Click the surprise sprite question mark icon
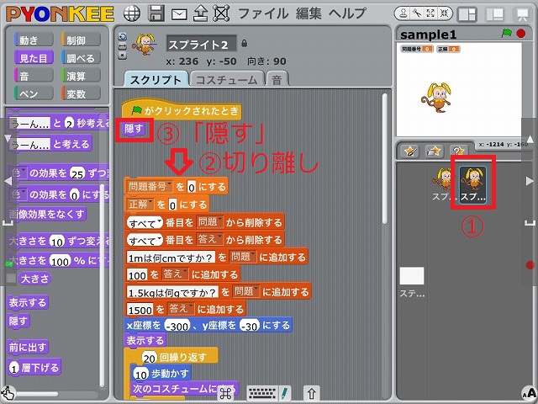Image resolution: width=538 pixels, height=404 pixels. tap(459, 151)
